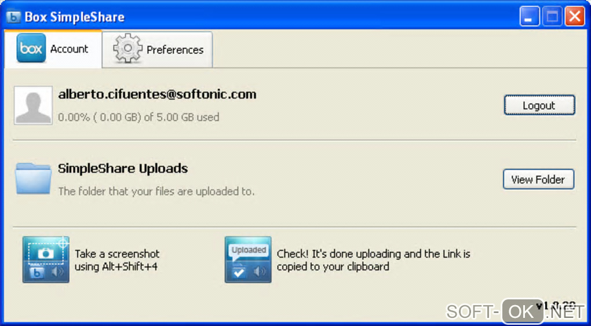Click the checkmark icon in the Uploaded tile
The image size is (591, 326).
coord(239,272)
